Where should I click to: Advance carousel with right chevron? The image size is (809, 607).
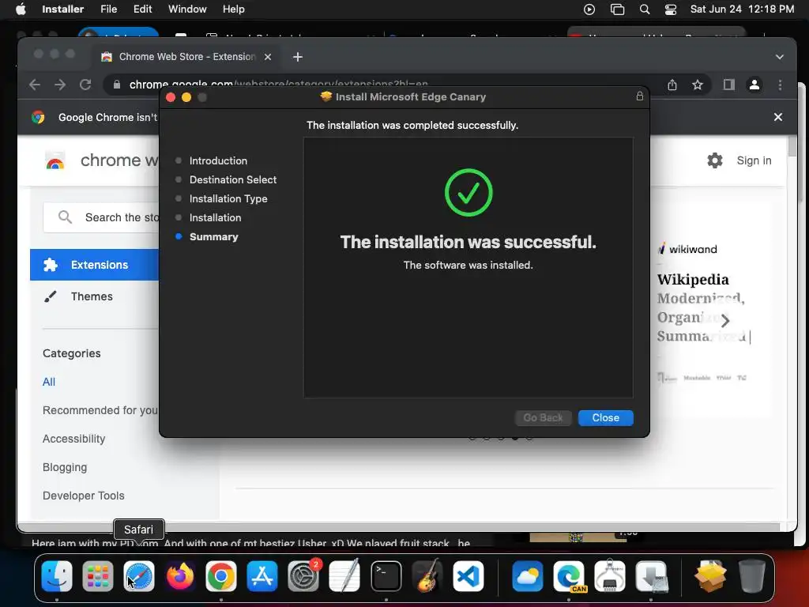[725, 321]
